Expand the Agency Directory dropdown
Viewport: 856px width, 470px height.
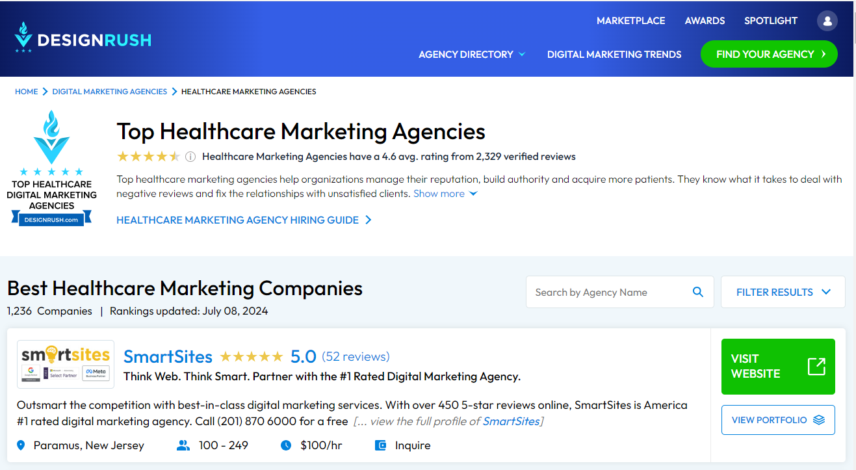[x=472, y=55]
